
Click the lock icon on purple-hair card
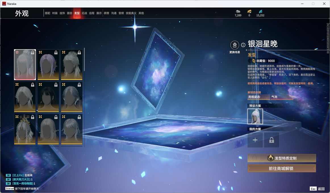(x=56, y=53)
